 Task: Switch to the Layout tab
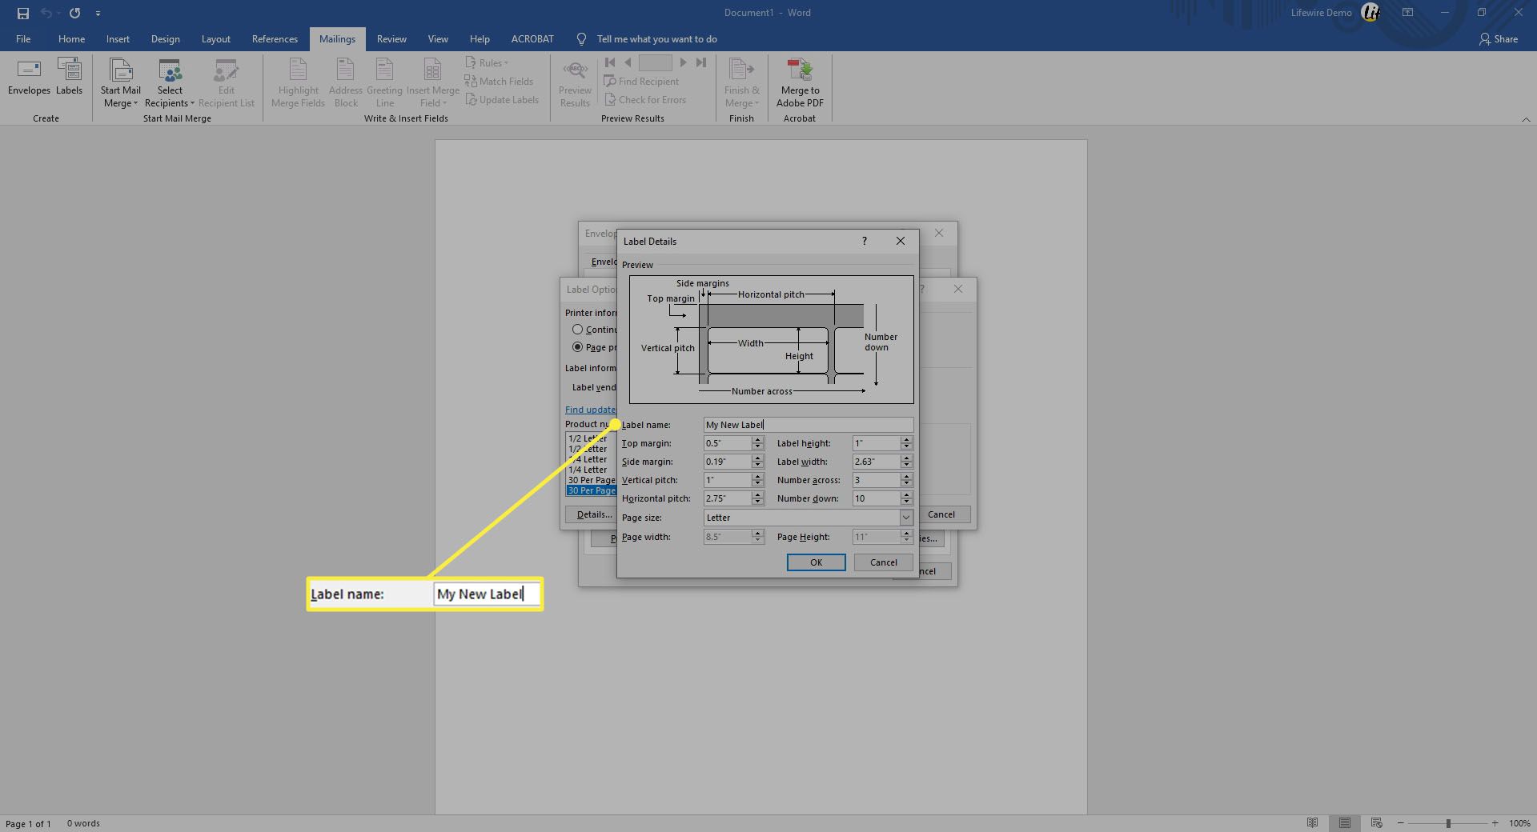215,38
